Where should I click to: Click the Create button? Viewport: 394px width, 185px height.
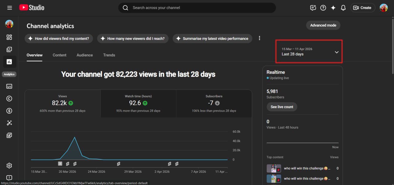coord(363,8)
